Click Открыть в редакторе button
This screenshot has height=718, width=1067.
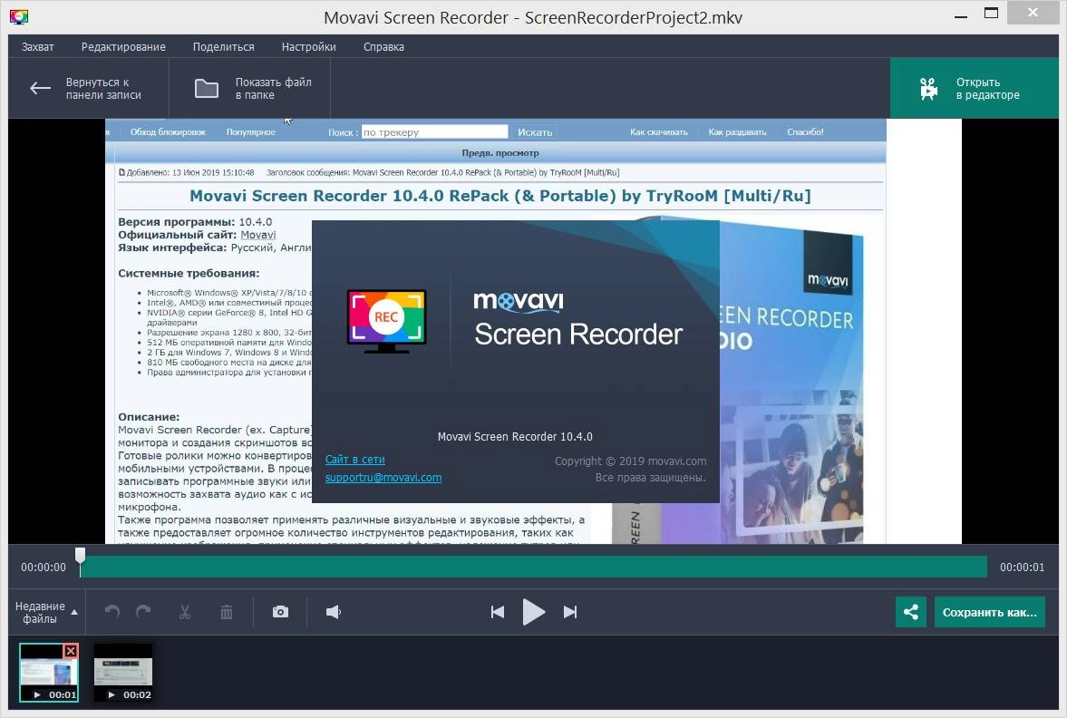[x=974, y=89]
